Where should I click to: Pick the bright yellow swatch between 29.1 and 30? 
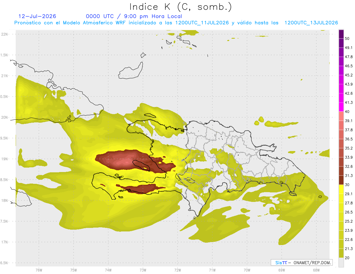coord(341,189)
